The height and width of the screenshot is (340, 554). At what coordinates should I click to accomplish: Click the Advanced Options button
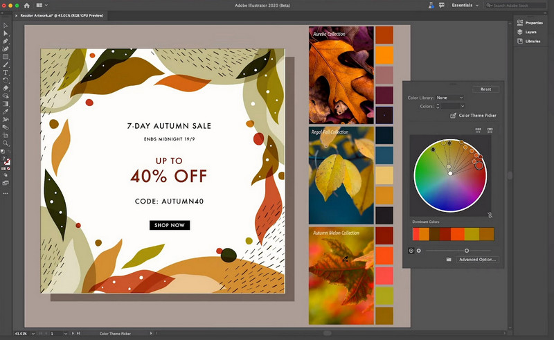click(477, 260)
